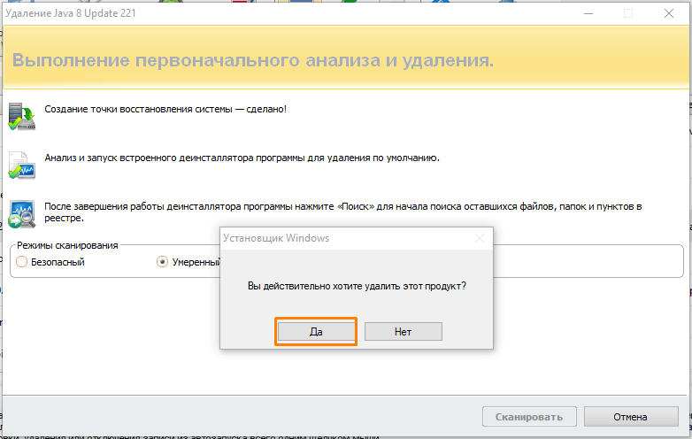Click the text 'Создание точки восстановления системы — сделано!'
The height and width of the screenshot is (439, 692).
pos(165,109)
